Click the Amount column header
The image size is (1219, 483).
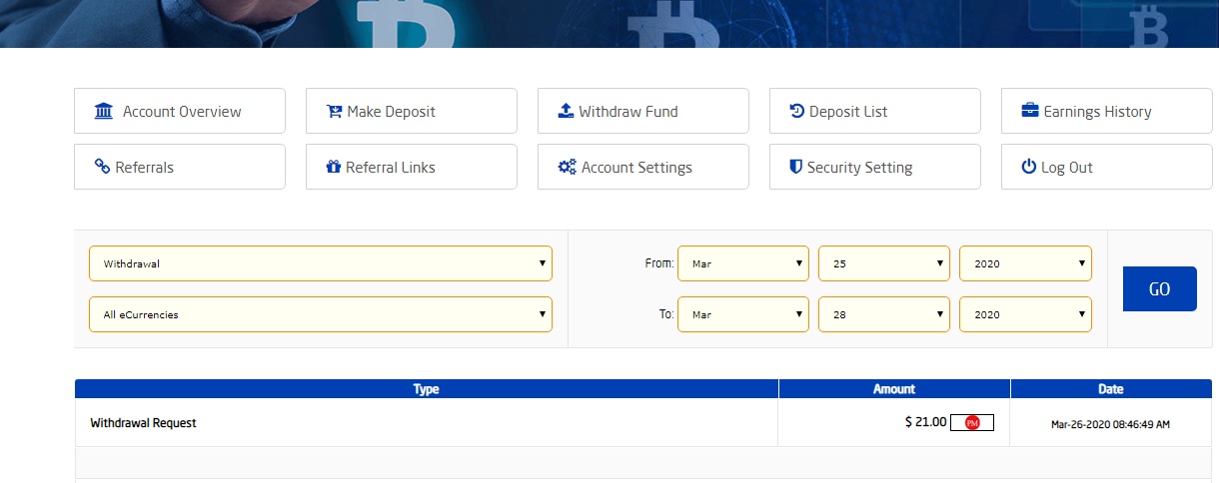[x=894, y=389]
